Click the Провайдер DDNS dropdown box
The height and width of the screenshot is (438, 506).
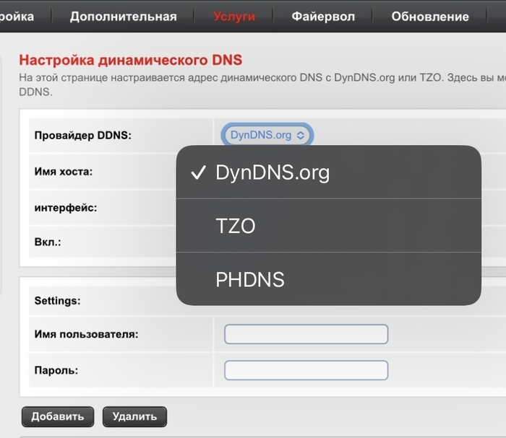coord(267,135)
